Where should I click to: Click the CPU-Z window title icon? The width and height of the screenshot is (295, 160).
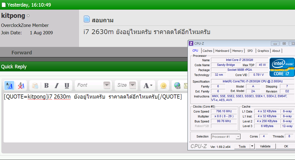[191, 43]
